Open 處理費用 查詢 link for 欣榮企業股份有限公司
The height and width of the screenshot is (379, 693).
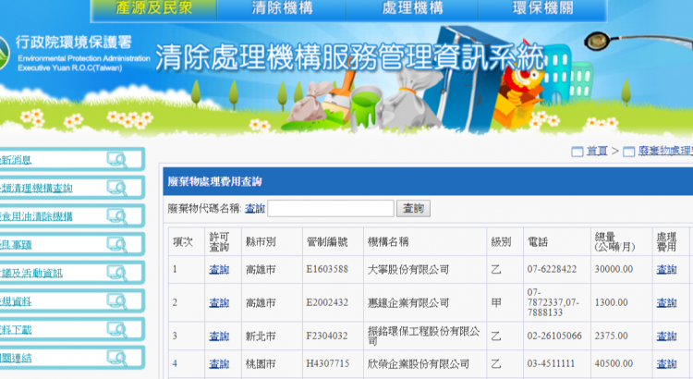coord(665,363)
